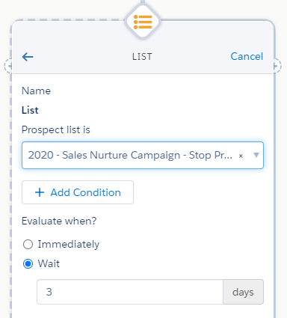Image resolution: width=287 pixels, height=318 pixels.
Task: Click the Prospect list is label
Action: point(56,130)
